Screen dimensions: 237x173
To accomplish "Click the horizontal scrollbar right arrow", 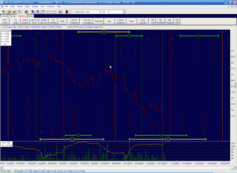I will point(235,168).
